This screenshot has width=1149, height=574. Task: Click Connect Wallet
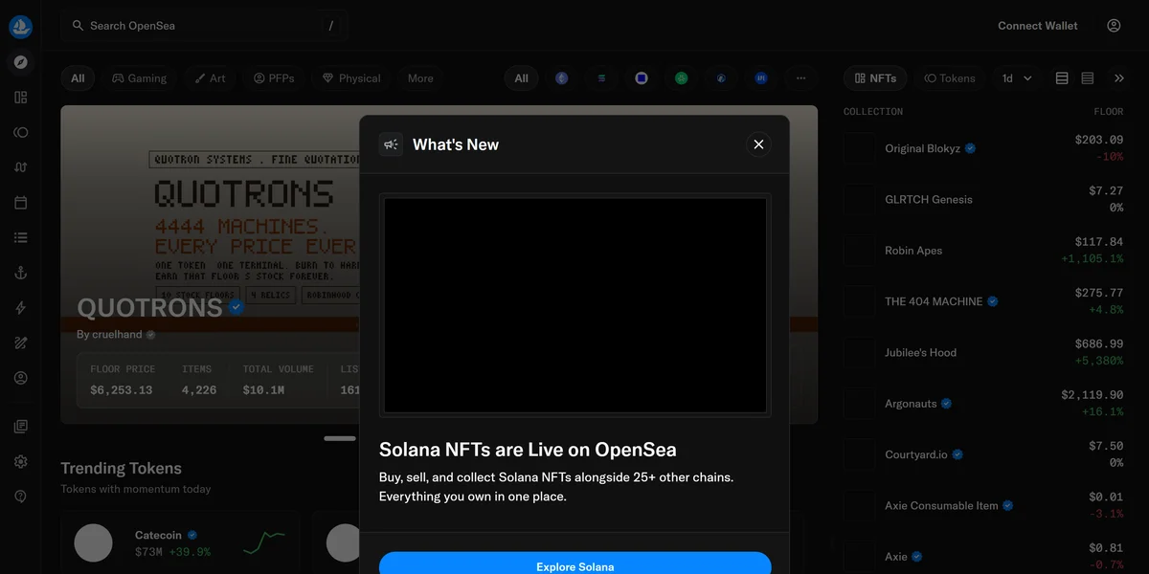click(x=1038, y=26)
